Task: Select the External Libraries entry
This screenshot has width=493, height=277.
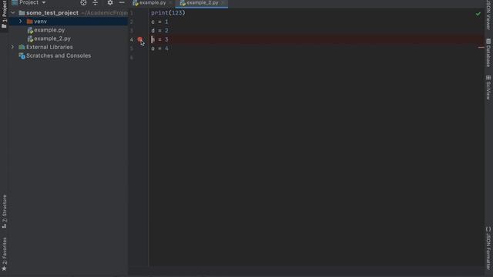Action: click(49, 47)
